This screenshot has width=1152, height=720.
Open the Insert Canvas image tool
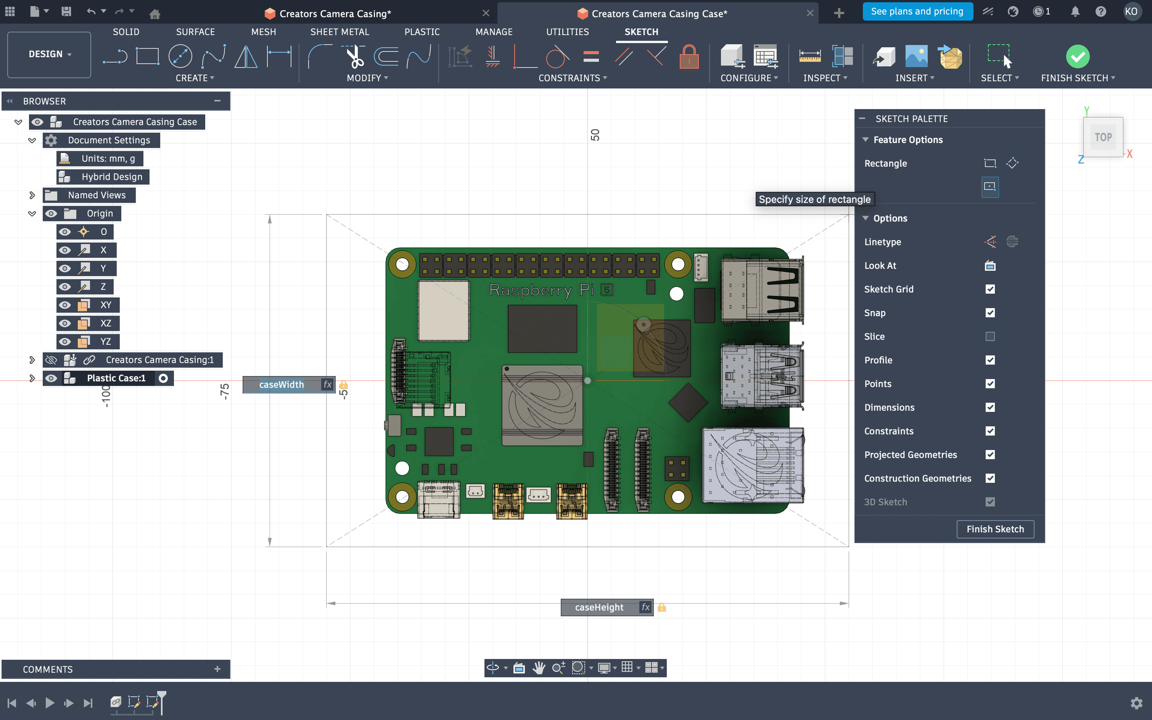click(916, 57)
